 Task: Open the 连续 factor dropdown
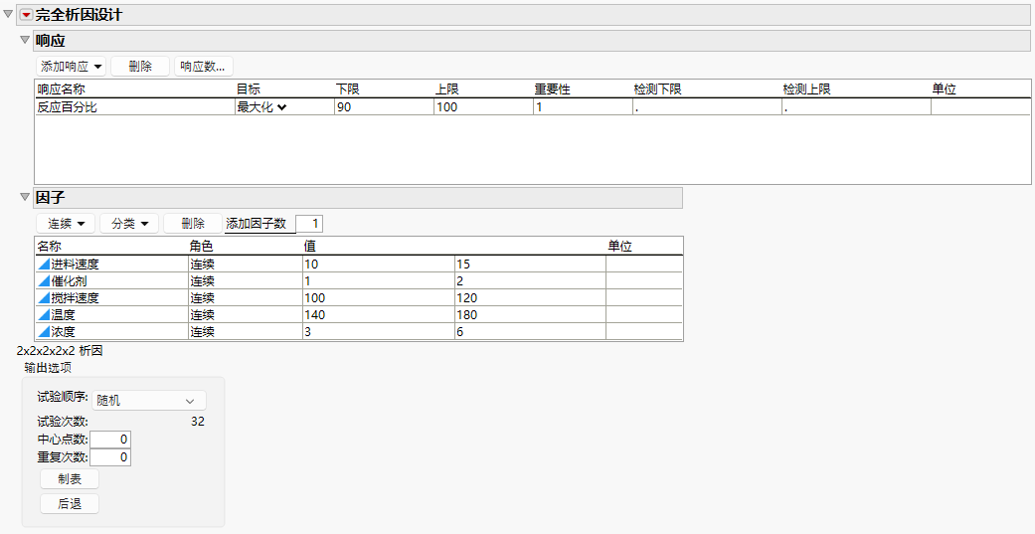coord(66,224)
